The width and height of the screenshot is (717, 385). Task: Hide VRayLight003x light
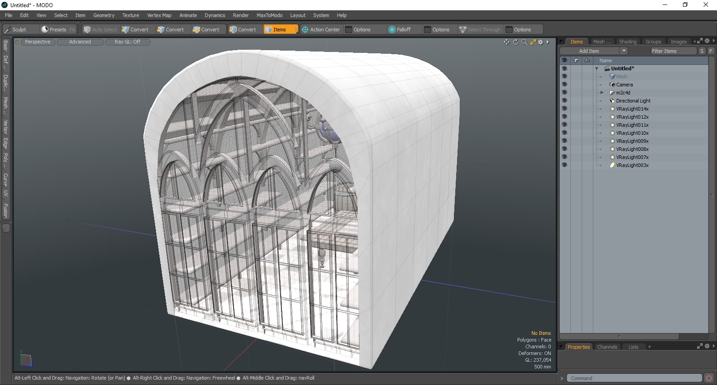tap(564, 165)
